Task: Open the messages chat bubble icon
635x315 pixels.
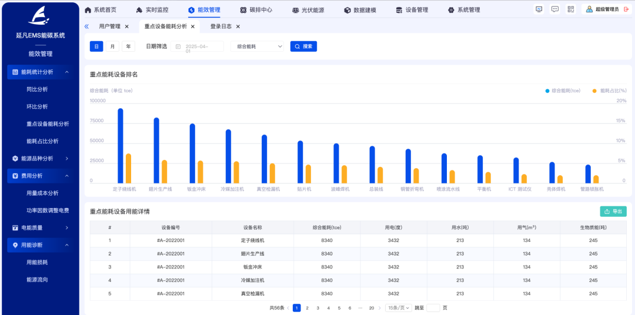Action: pos(554,9)
